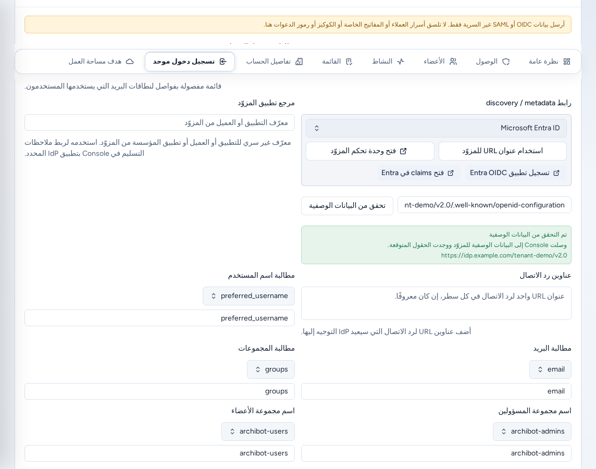596x469 pixels.
Task: Open the تسجيل تطبيق Entra OIDC link
Action: click(515, 173)
